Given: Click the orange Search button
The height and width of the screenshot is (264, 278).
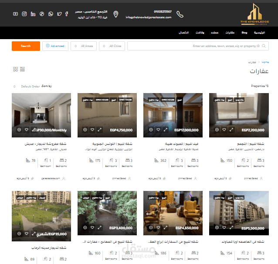Looking at the screenshot, I should [26, 46].
